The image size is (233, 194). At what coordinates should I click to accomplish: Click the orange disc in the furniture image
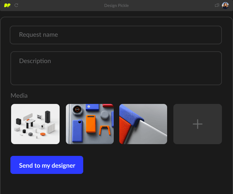click(x=43, y=134)
